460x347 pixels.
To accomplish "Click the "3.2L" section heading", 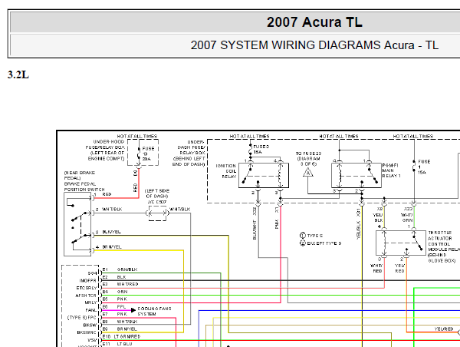I will coord(18,75).
